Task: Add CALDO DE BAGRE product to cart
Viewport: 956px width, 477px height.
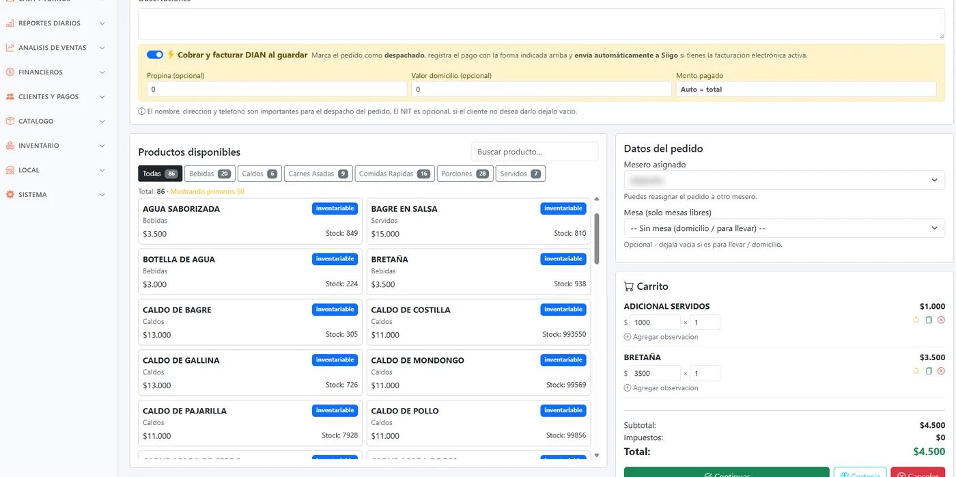Action: pos(250,323)
